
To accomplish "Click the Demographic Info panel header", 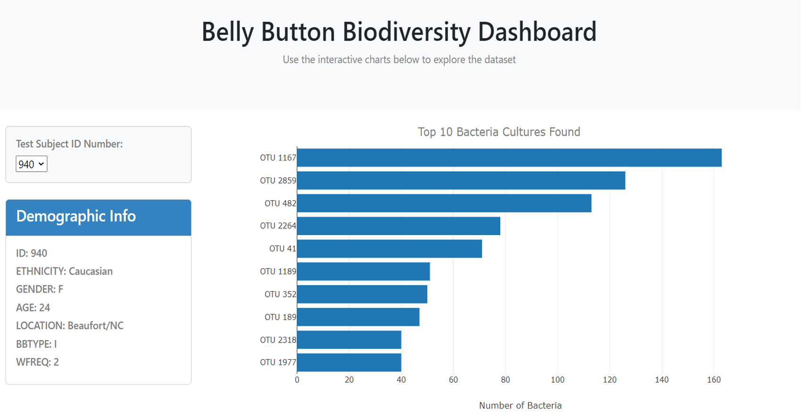I will (98, 217).
